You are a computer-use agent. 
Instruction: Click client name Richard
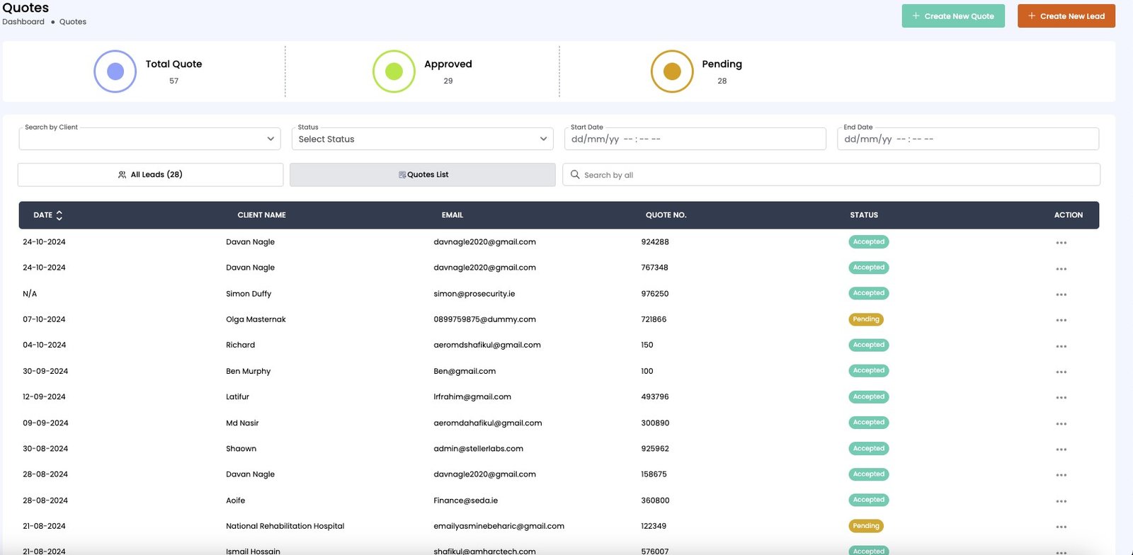click(241, 345)
